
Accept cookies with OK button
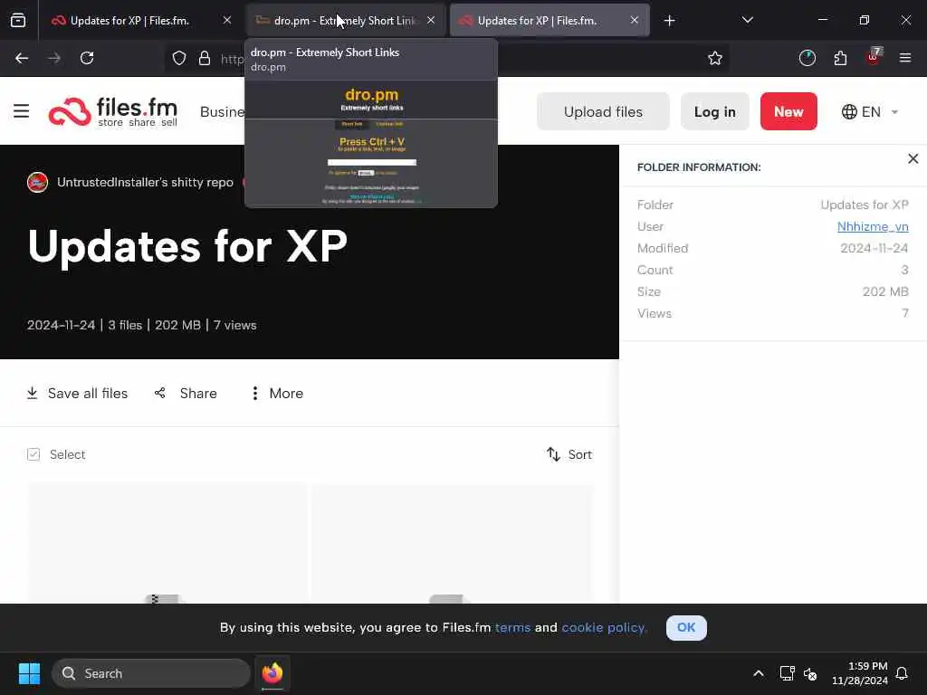(x=686, y=628)
